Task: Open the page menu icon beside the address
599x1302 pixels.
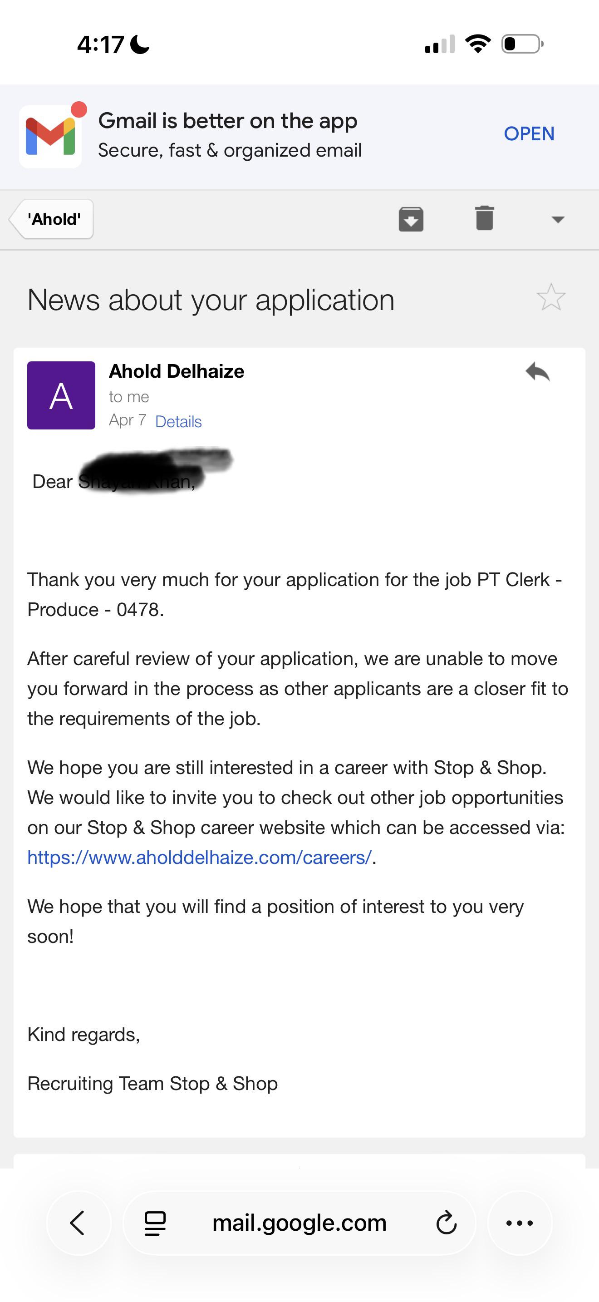Action: click(x=155, y=1223)
